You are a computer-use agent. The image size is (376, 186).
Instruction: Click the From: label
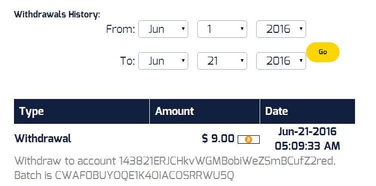pyautogui.click(x=121, y=29)
